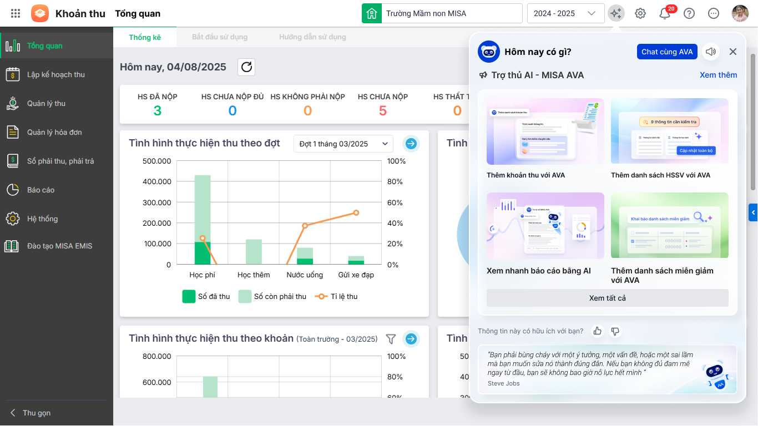The height and width of the screenshot is (426, 758).
Task: Click the Chat cùng AVA button
Action: click(x=667, y=52)
